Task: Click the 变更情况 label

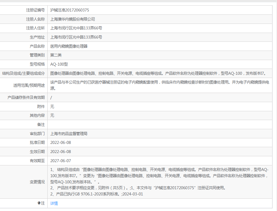Action: 37,182
